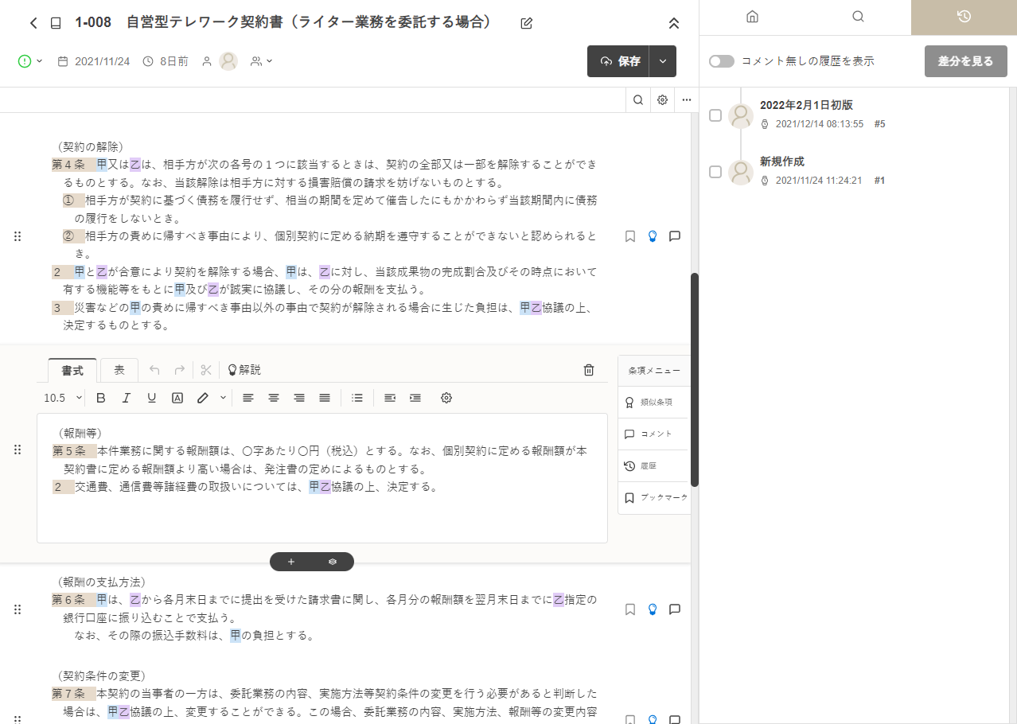Increase the indent

pos(415,398)
